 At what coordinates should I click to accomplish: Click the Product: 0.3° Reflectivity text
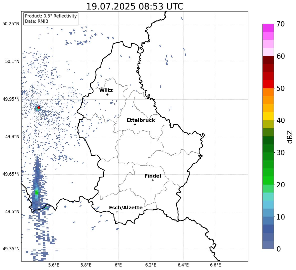[x=51, y=16]
